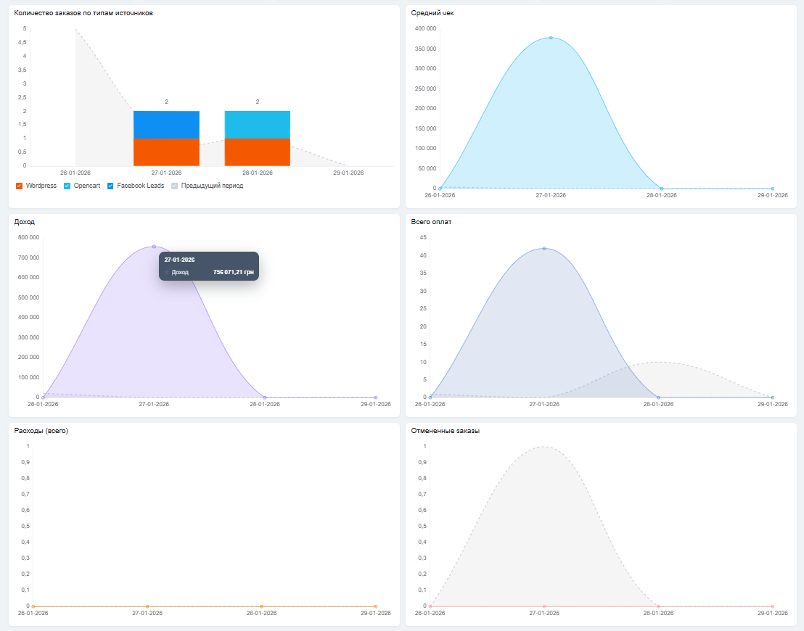Click the Отмененные заказы chart title
Screen dimensions: 804x631
click(x=445, y=431)
